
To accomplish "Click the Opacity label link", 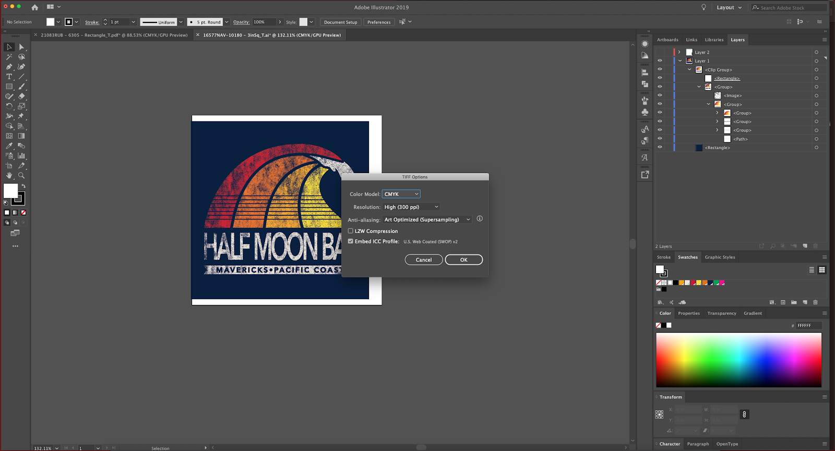I will pos(241,22).
